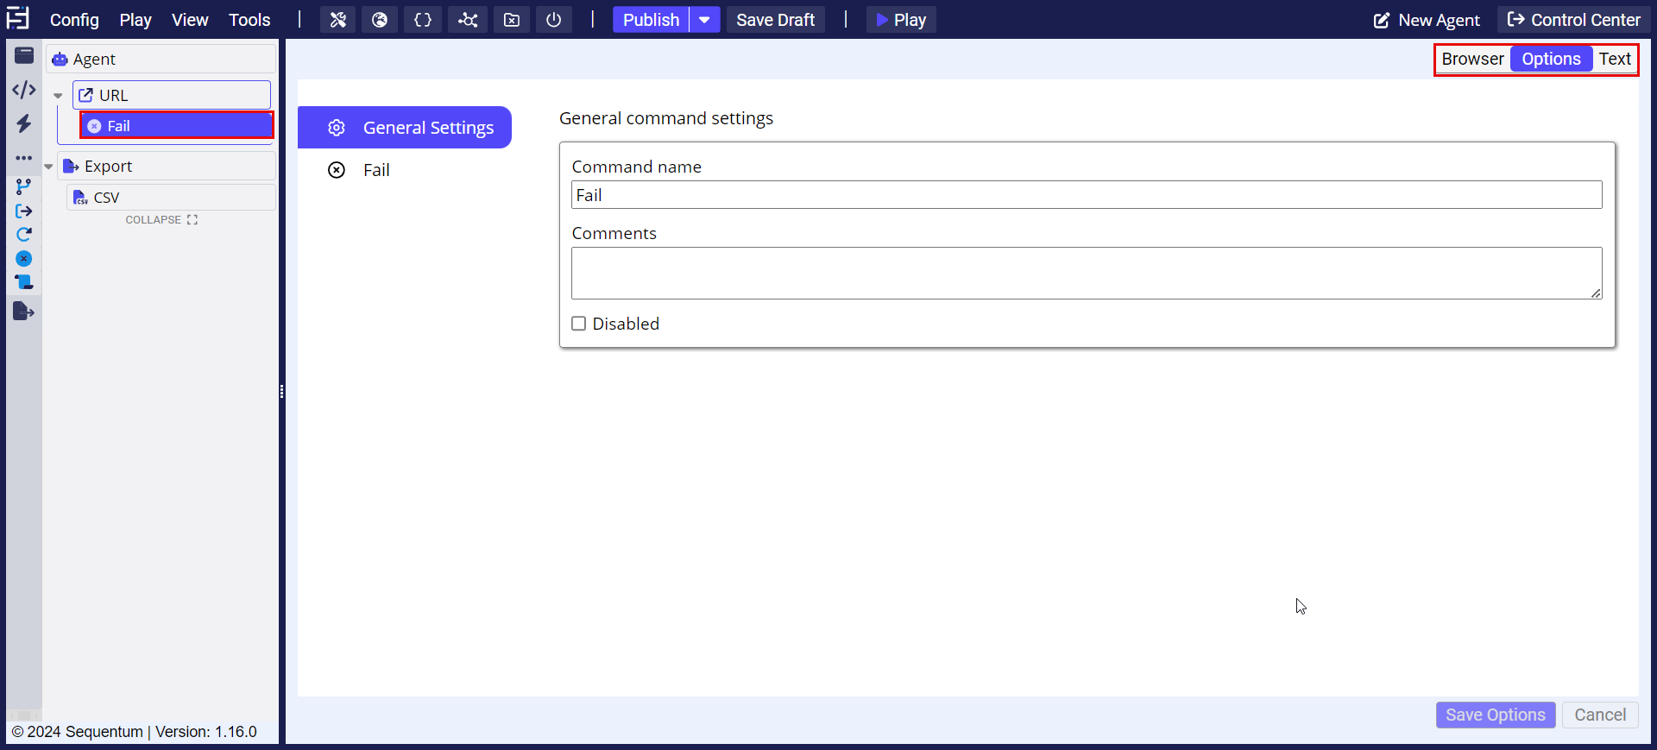Collapse the URL tree node arrow
The width and height of the screenshot is (1657, 750).
(58, 96)
